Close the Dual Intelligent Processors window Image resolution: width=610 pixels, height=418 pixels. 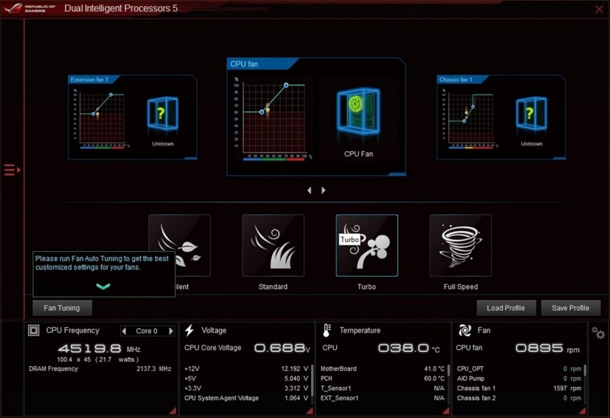(599, 9)
